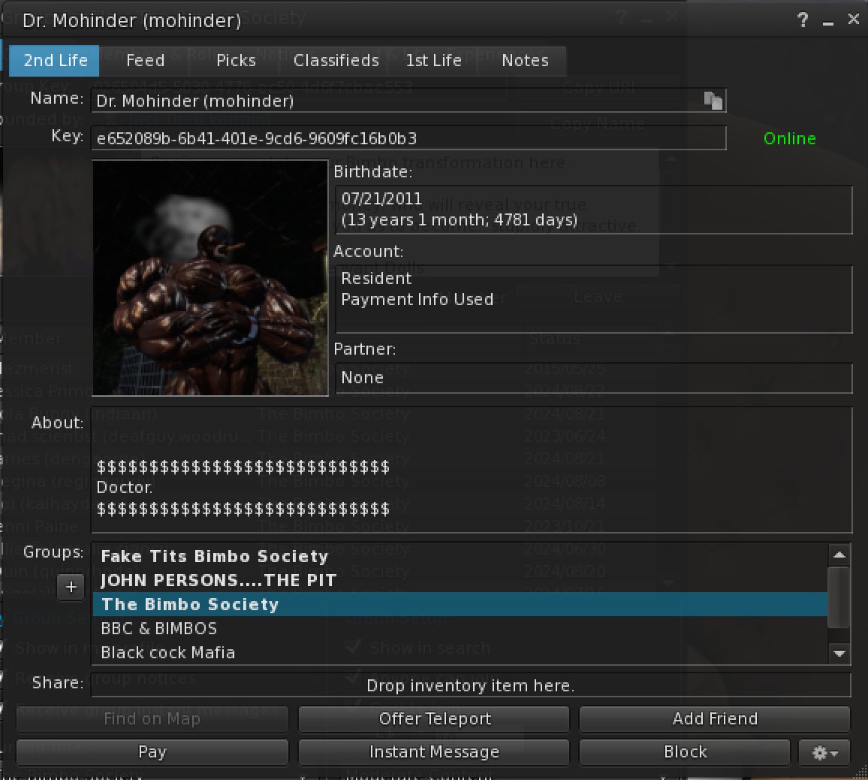
Task: Open the Feed tab
Action: click(145, 60)
